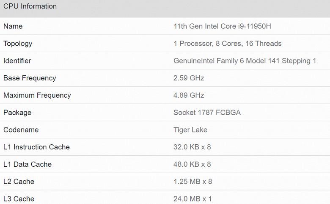Click the CPU Information table header
Image resolution: width=330 pixels, height=204 pixels.
coord(30,7)
